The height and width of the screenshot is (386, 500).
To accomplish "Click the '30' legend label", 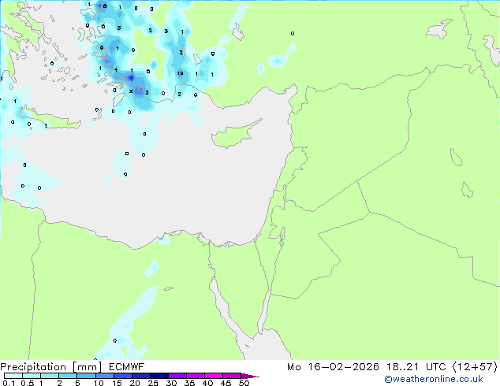I will 171,383.
